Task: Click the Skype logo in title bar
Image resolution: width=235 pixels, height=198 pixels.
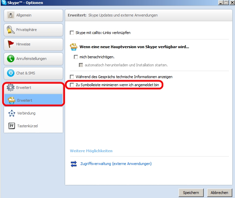Action: pos(4,2)
